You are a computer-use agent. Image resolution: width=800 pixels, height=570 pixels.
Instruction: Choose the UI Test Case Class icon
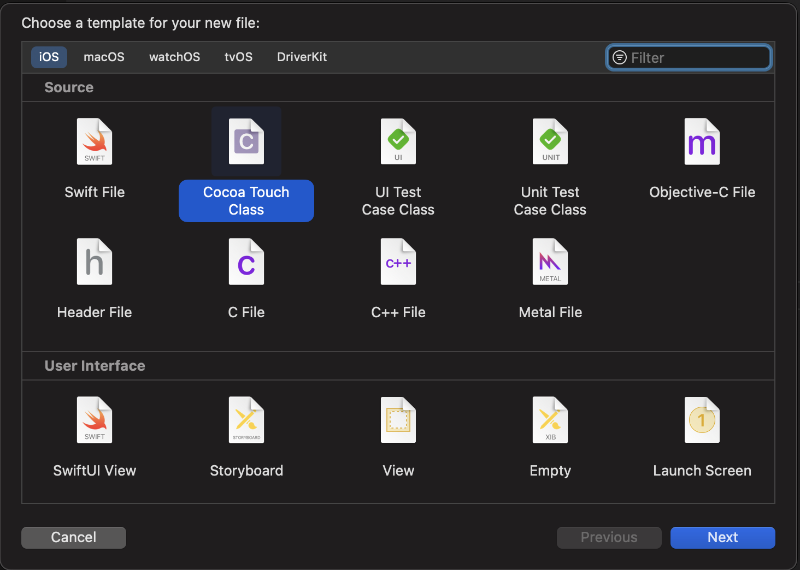coord(398,141)
